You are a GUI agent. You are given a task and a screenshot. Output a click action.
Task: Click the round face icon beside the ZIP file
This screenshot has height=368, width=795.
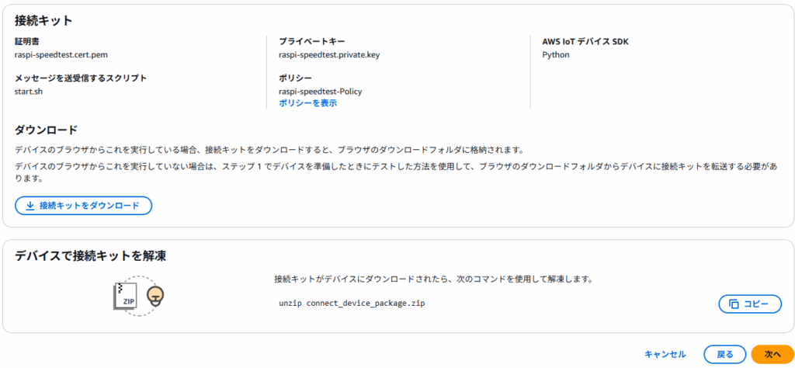(155, 297)
